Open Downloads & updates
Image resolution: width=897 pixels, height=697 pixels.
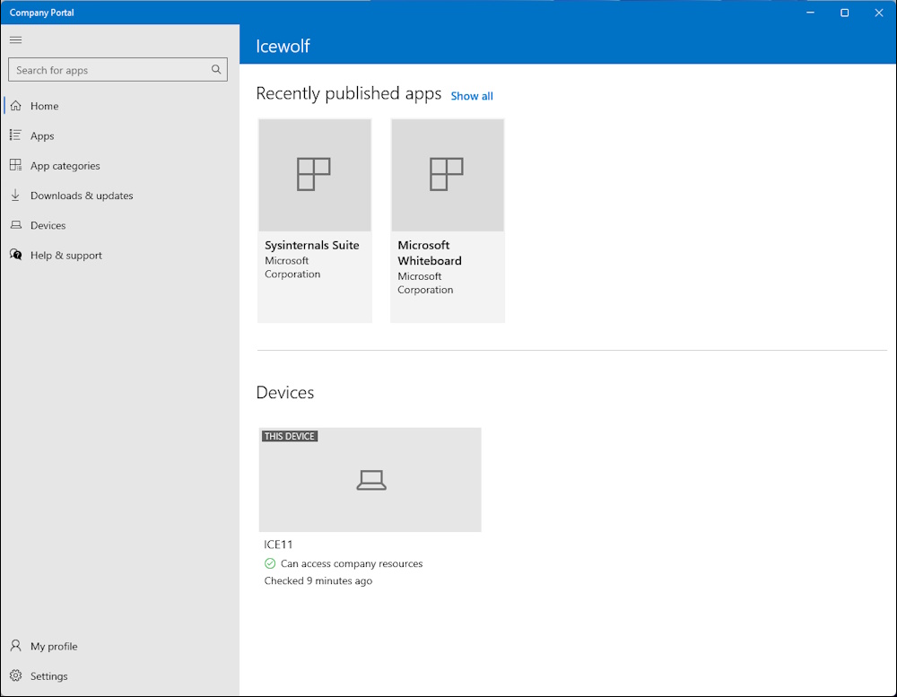[82, 196]
